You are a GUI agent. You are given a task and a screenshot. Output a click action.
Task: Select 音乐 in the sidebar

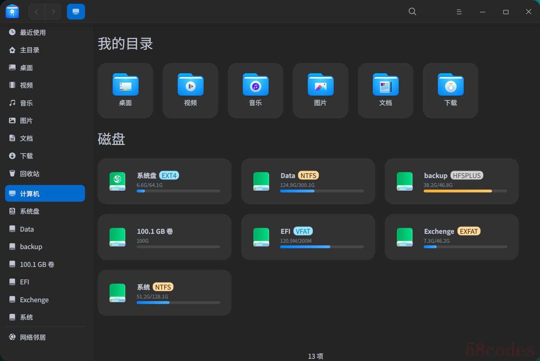click(x=45, y=103)
